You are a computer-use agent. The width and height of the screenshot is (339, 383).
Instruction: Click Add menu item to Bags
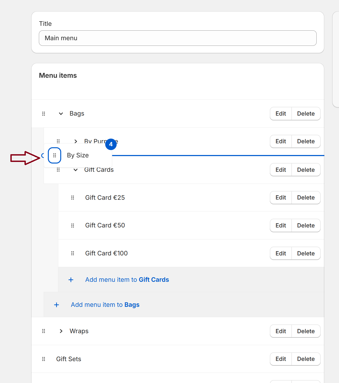[x=105, y=305]
